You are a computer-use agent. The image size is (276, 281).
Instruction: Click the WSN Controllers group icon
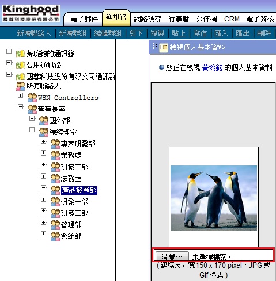[x=32, y=98]
